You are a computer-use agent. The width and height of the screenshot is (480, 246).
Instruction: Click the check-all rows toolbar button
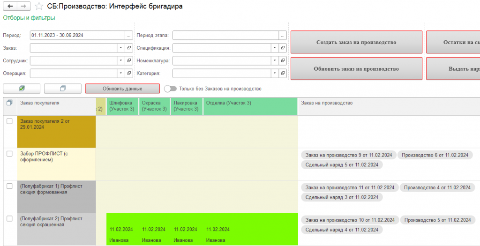(x=22, y=89)
